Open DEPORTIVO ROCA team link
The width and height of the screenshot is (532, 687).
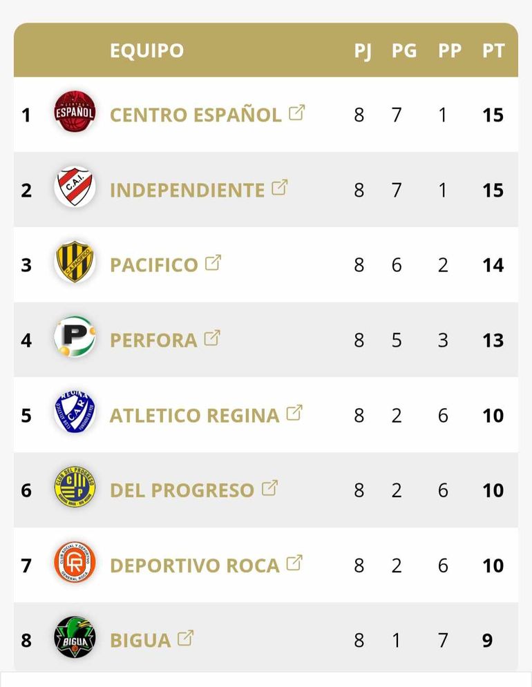194,566
